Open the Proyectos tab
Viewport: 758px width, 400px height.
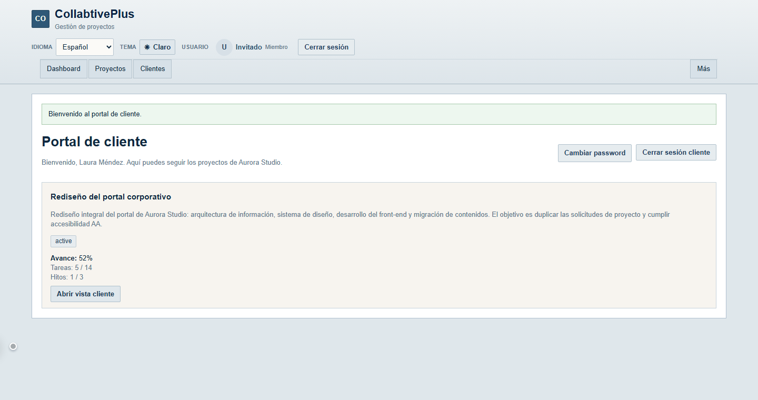[x=111, y=69]
